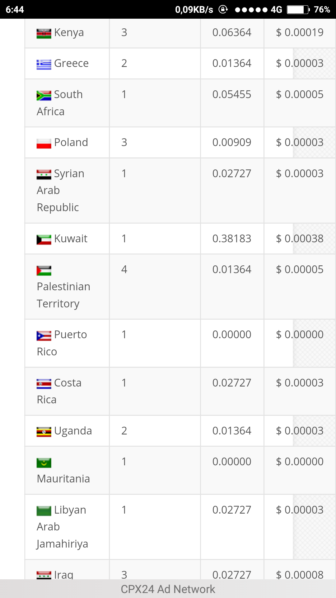This screenshot has height=598, width=336.
Task: Tap the Iraq row label
Action: pos(64,574)
